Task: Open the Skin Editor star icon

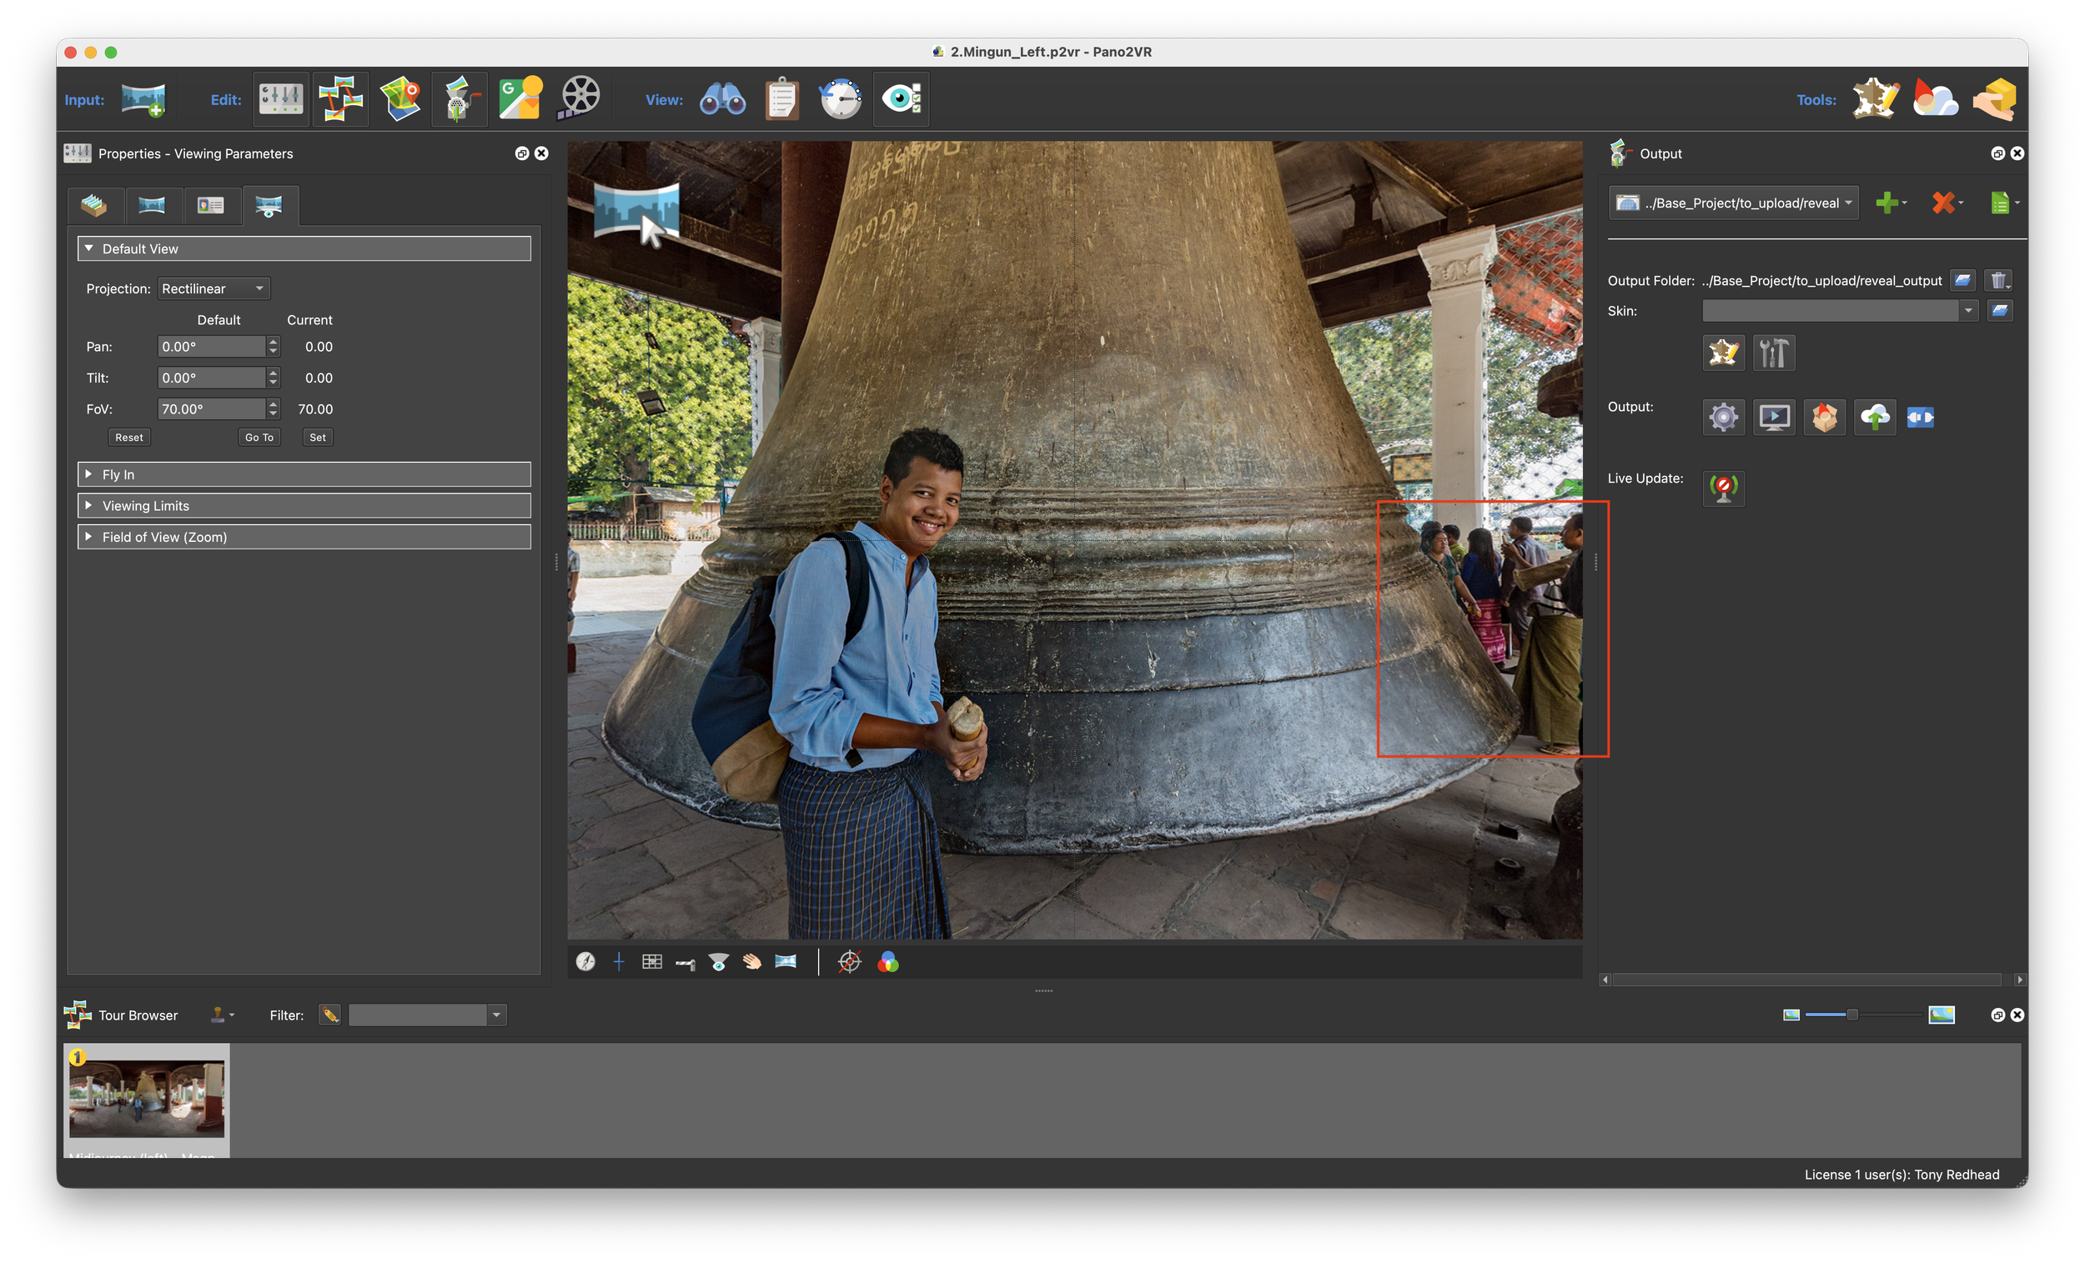Action: (x=1723, y=353)
